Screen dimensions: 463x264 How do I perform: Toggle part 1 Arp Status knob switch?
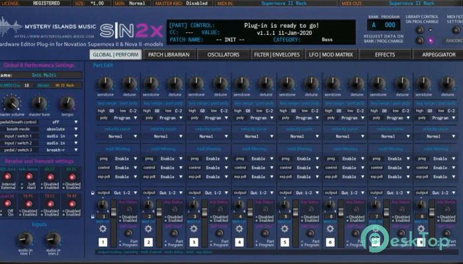point(129,209)
